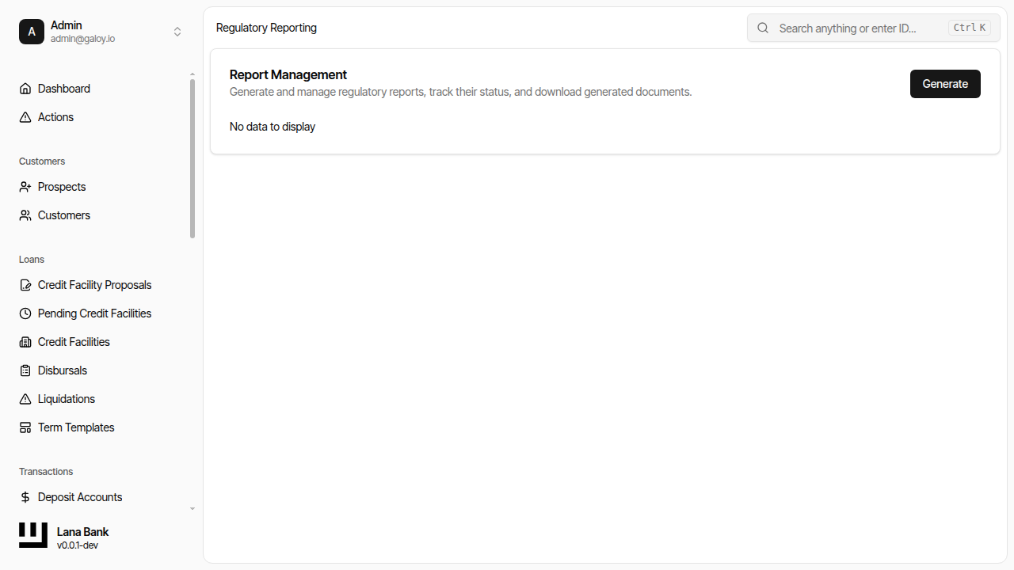1014x570 pixels.
Task: Open the Regulatory Reporting heading link
Action: (266, 28)
